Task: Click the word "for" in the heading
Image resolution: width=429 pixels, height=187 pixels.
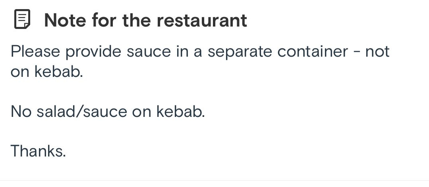Action: 104,20
